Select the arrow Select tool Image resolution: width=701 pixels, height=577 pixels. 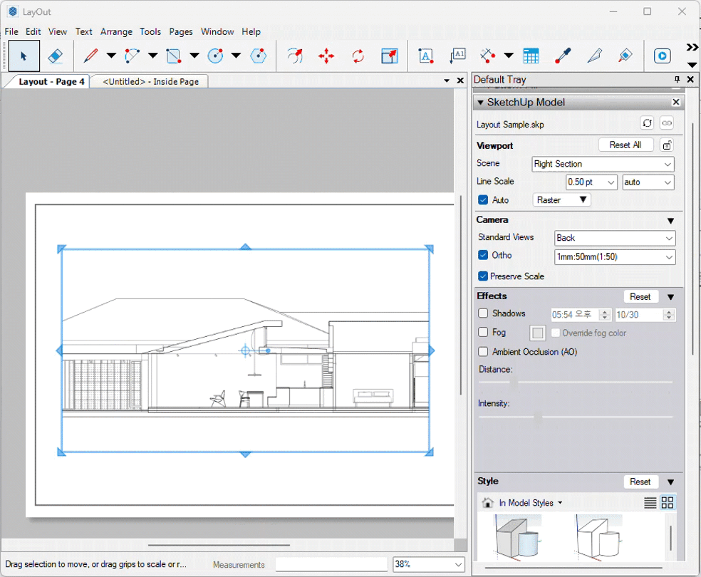24,56
